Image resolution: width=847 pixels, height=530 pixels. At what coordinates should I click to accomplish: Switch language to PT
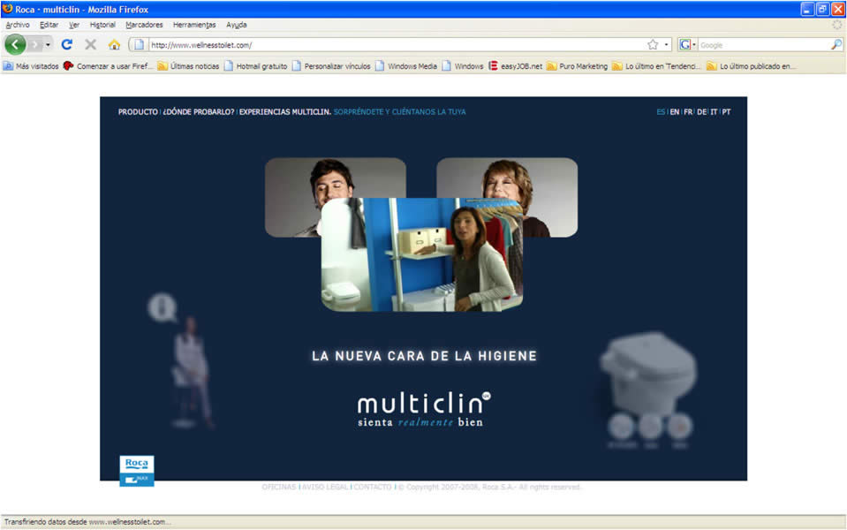pos(726,112)
